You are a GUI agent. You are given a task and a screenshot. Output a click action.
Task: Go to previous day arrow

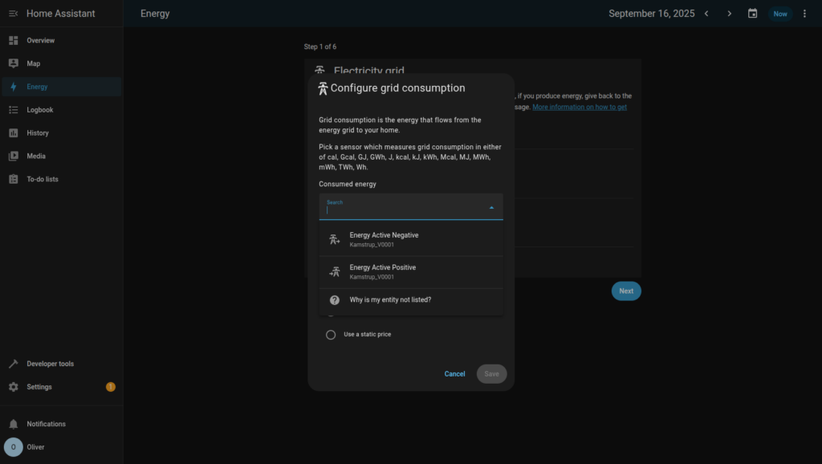706,14
